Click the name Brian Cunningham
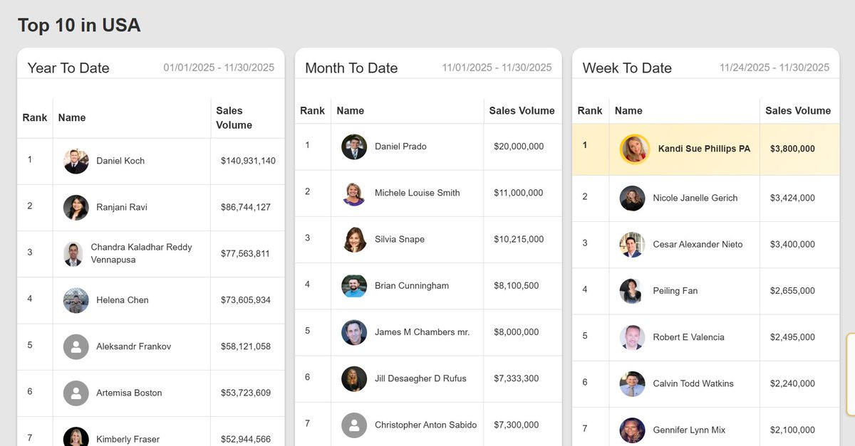855x446 pixels. tap(412, 286)
